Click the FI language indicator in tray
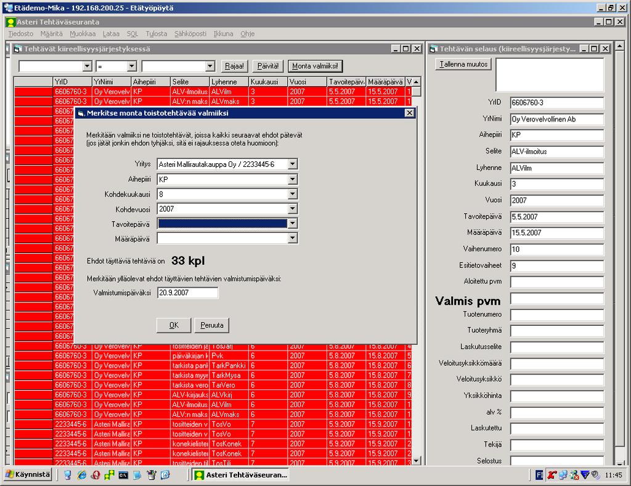This screenshot has height=486, width=631. pos(540,475)
